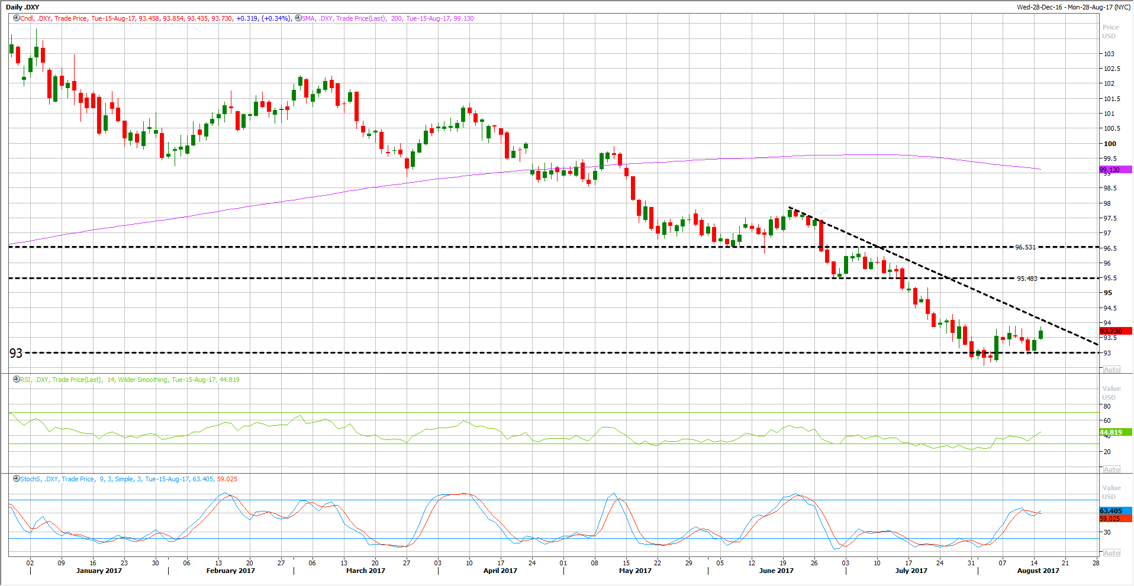Image resolution: width=1134 pixels, height=586 pixels.
Task: Click April 2017 on the time axis
Action: [x=500, y=571]
